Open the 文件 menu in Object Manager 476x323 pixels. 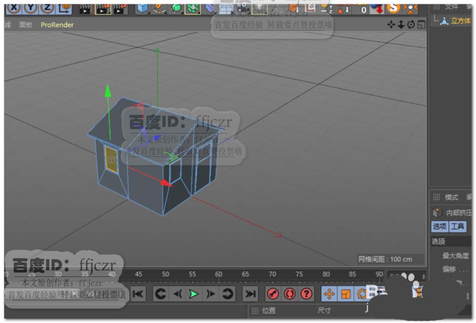tap(451, 7)
